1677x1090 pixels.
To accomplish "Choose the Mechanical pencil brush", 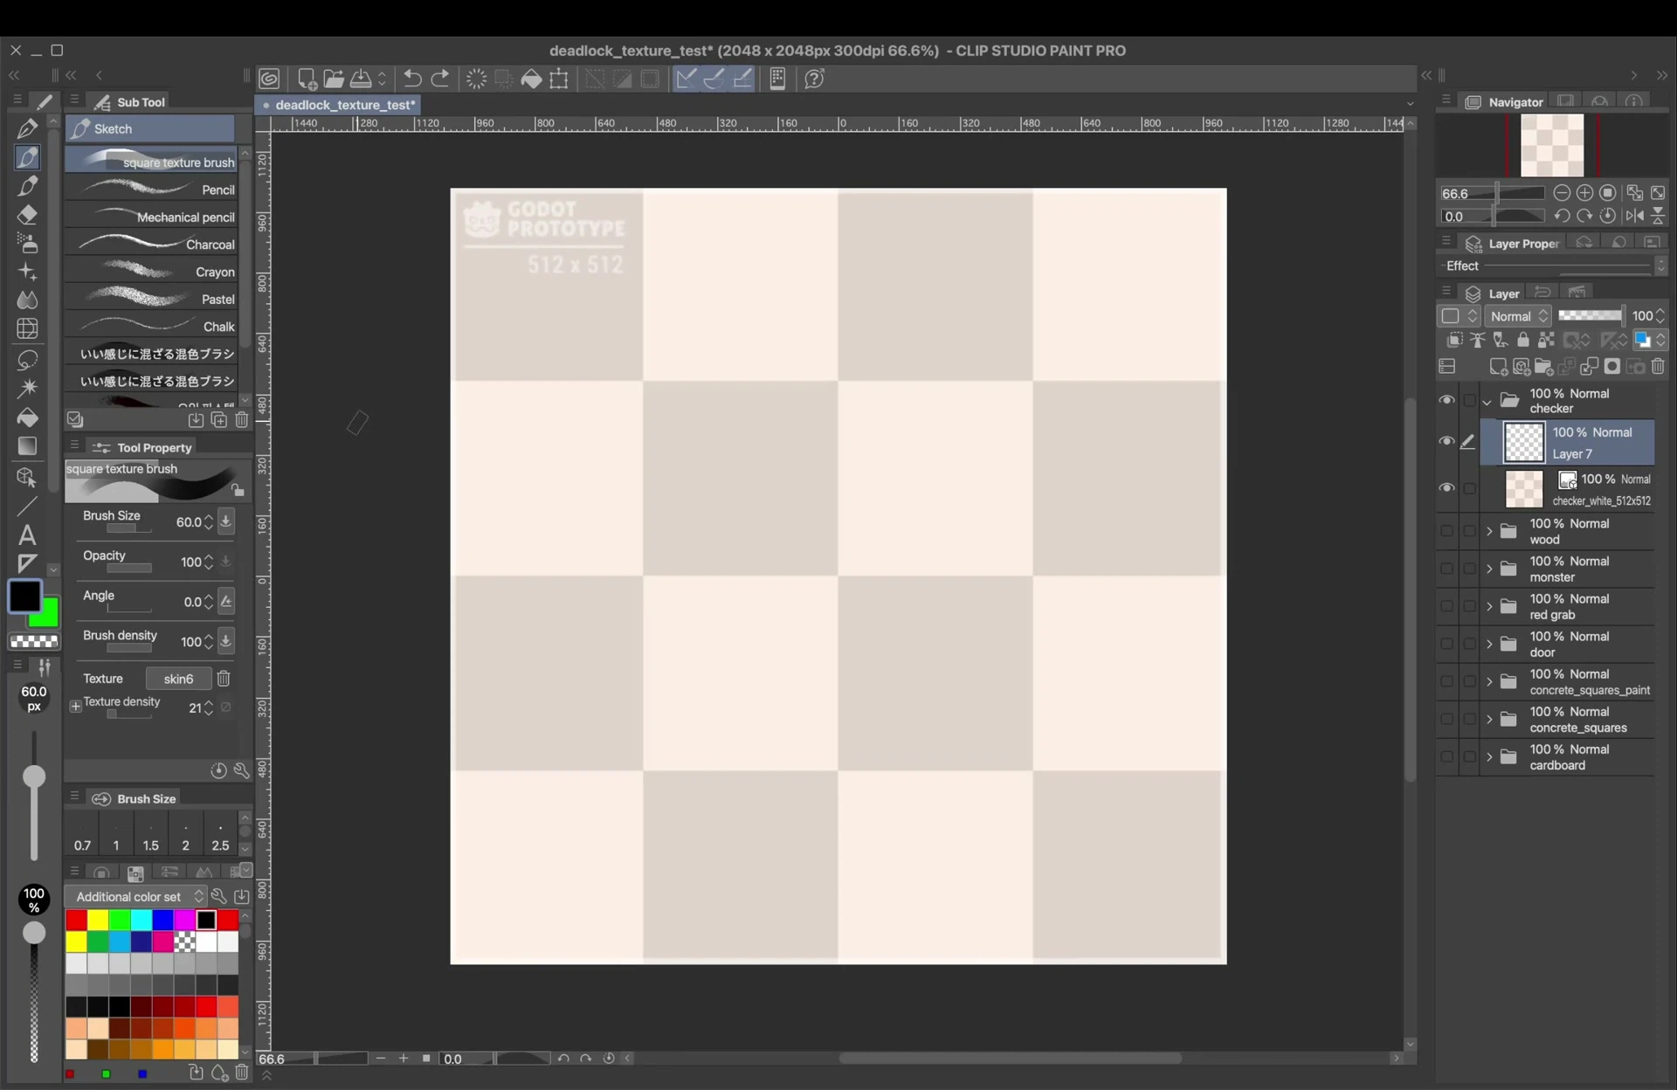I will 151,217.
